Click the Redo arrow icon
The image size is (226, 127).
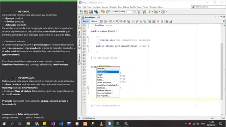(108, 12)
